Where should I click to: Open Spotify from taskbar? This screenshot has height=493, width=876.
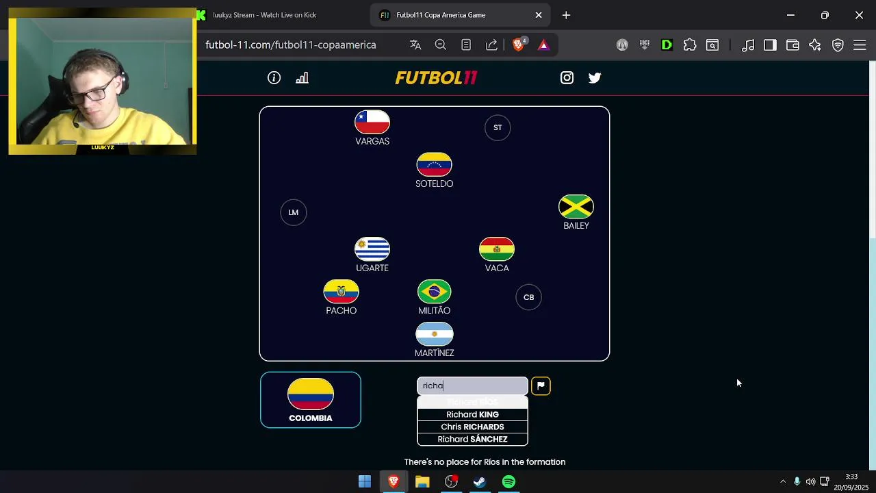pyautogui.click(x=508, y=482)
